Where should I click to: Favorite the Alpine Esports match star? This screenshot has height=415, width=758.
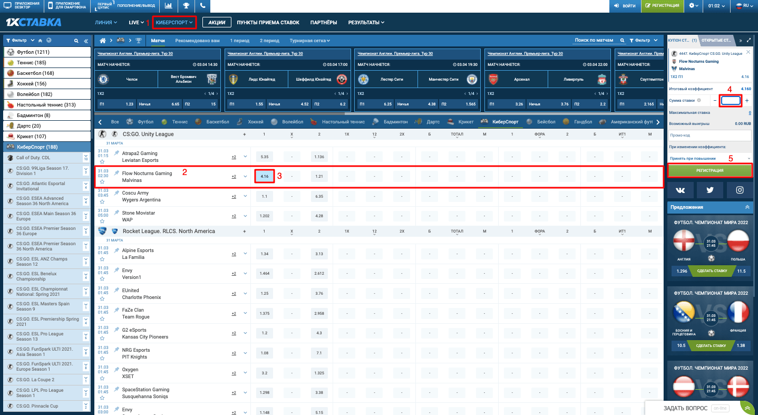pos(102,259)
